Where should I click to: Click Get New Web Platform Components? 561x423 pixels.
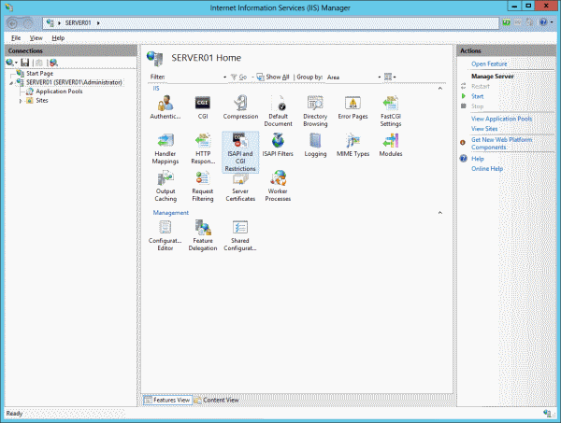(501, 144)
